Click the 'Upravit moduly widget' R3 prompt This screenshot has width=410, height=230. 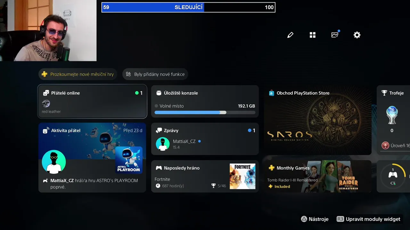pos(368,219)
